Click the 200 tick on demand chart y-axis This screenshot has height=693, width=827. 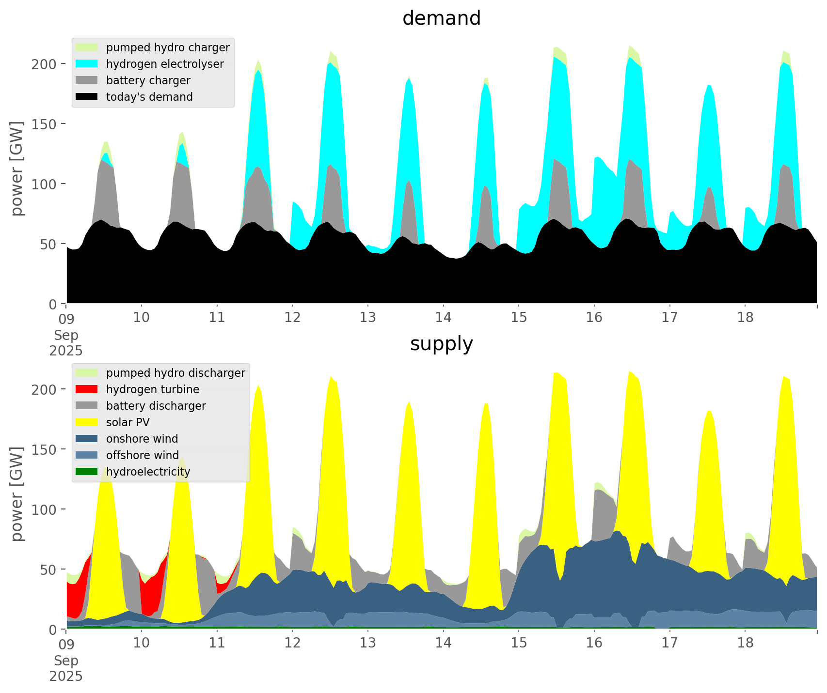[x=45, y=64]
